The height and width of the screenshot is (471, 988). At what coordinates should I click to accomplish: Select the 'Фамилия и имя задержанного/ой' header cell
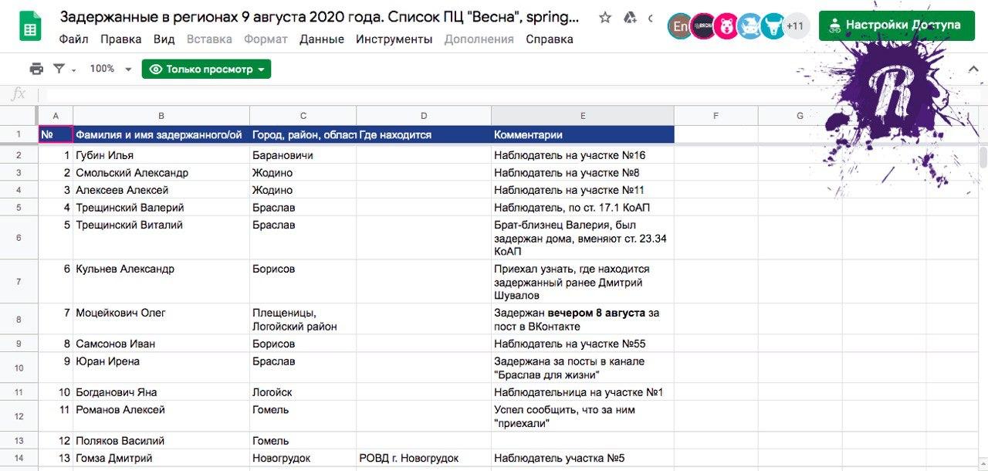click(161, 134)
